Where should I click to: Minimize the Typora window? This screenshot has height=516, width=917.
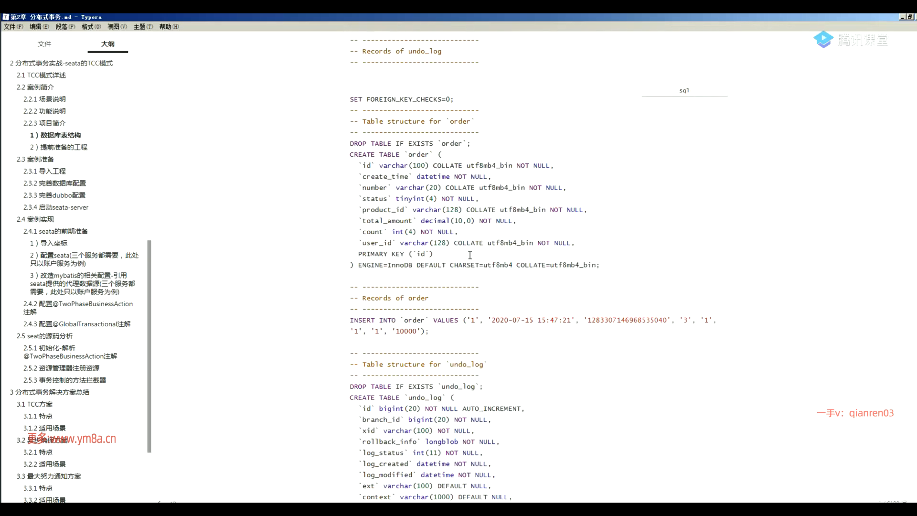pos(902,17)
